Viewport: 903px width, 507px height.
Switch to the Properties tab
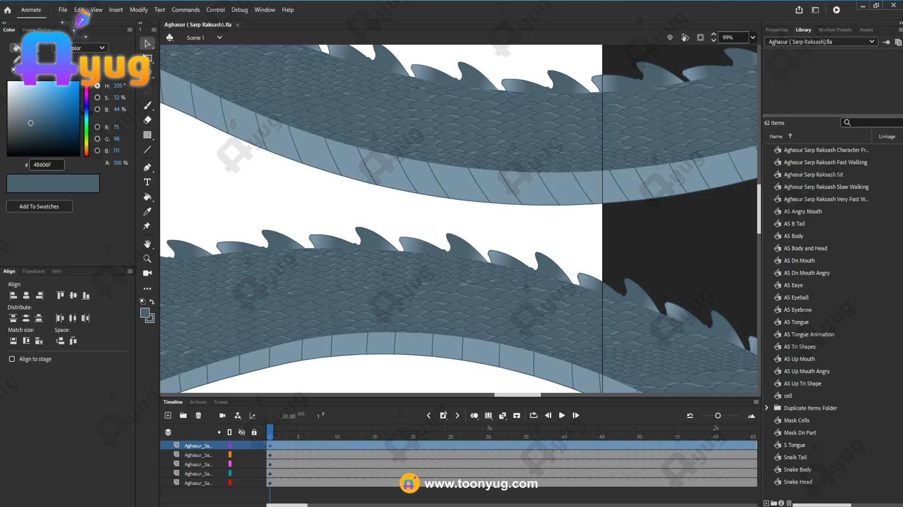(776, 30)
